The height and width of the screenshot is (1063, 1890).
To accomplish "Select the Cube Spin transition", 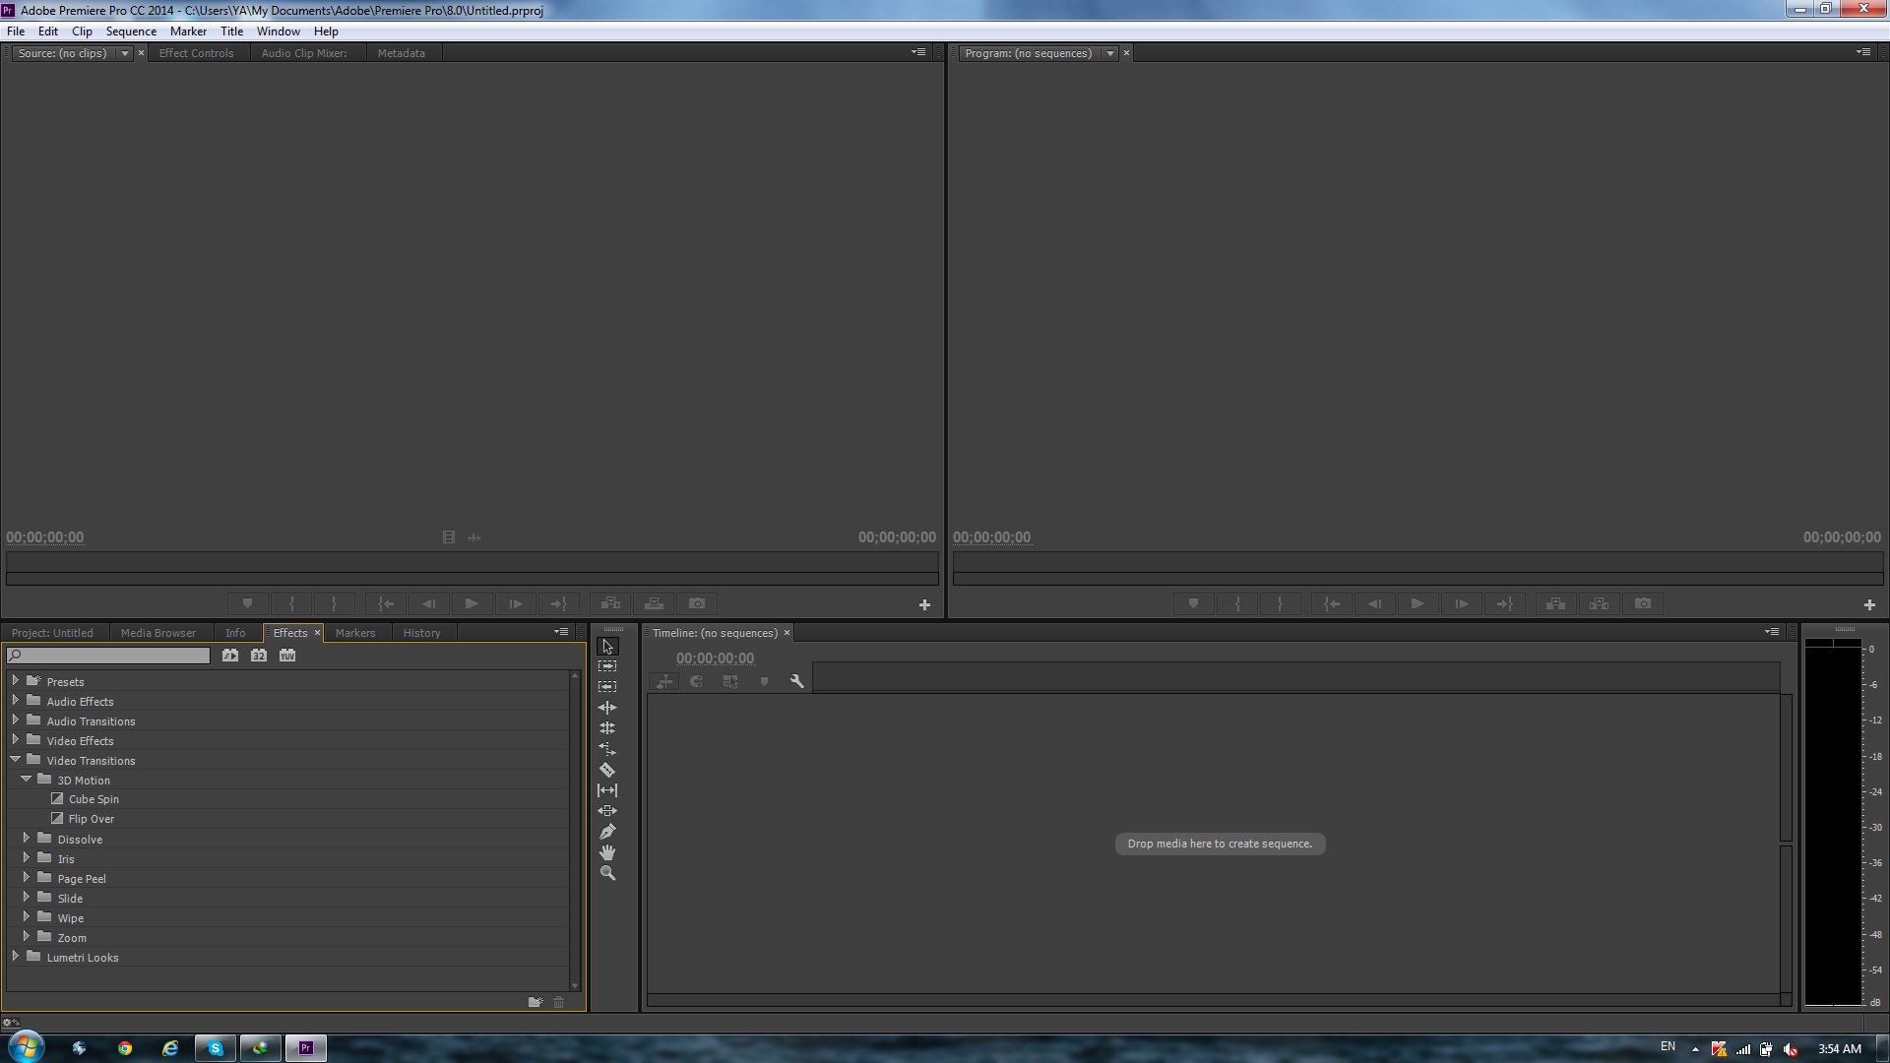I will click(94, 799).
